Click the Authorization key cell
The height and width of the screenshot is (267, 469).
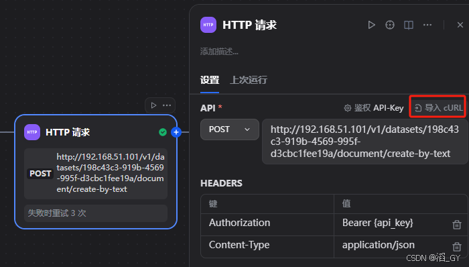click(267, 225)
